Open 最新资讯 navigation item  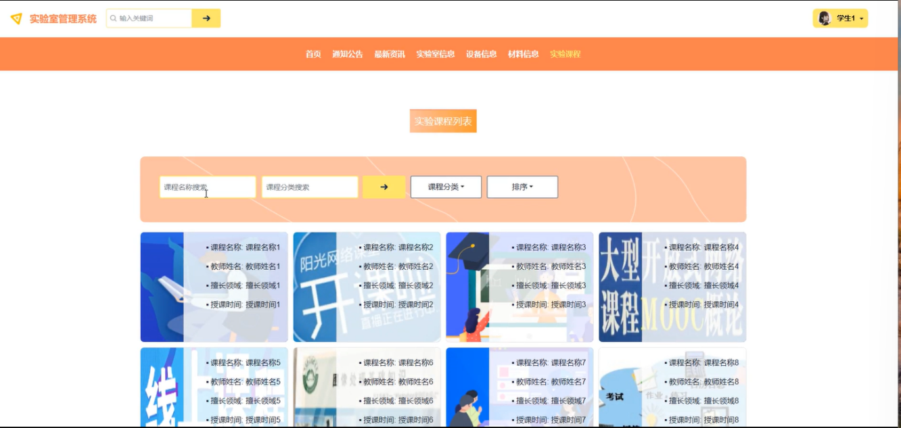[x=390, y=54]
